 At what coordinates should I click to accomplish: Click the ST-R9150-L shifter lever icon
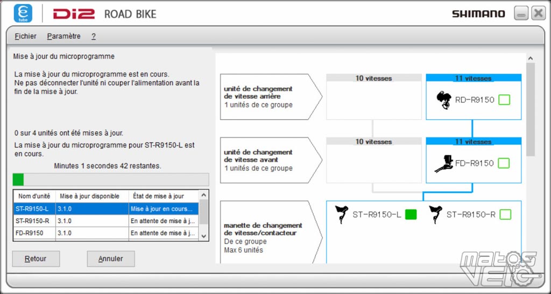pos(341,214)
